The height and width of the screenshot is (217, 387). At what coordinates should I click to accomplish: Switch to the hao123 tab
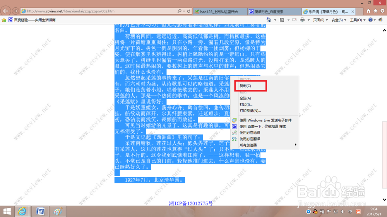coord(220,12)
